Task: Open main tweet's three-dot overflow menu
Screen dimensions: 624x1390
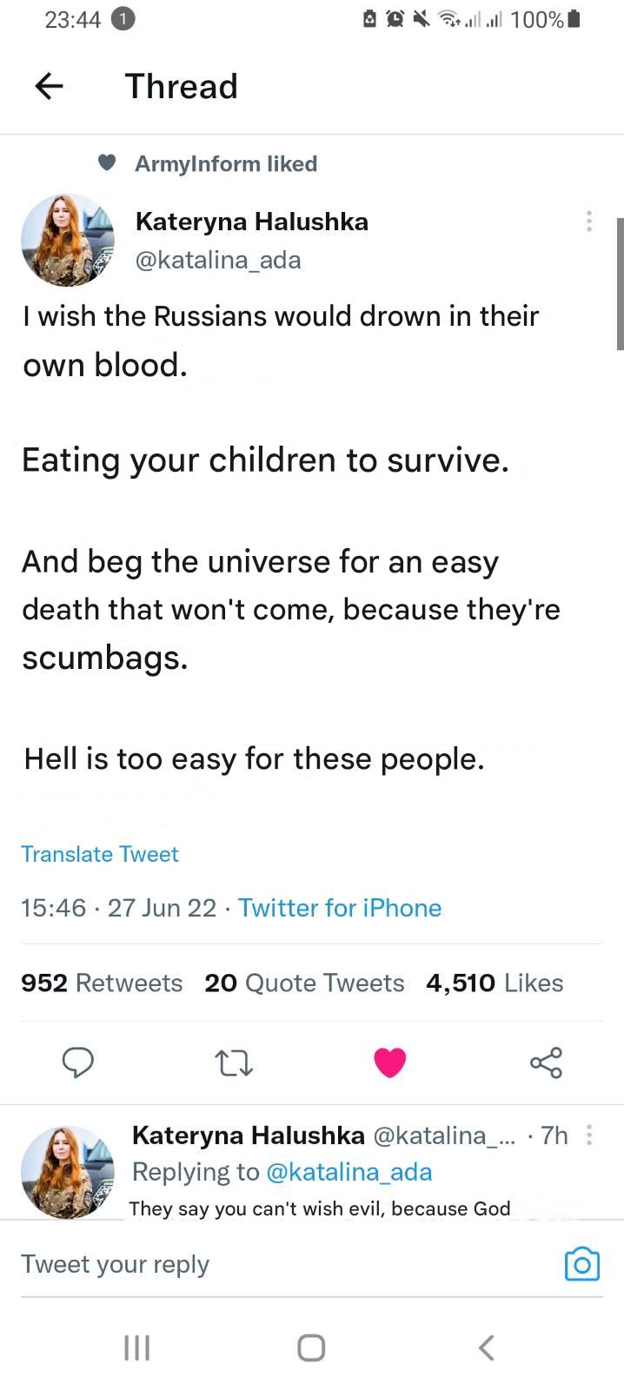Action: 589,221
